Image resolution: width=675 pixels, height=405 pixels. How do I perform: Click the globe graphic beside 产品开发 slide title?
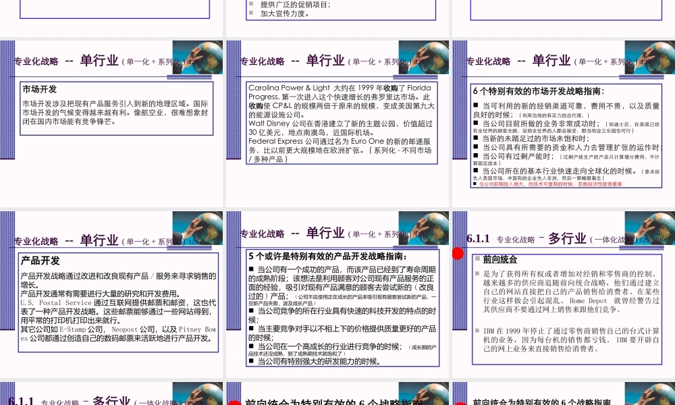pos(199,233)
